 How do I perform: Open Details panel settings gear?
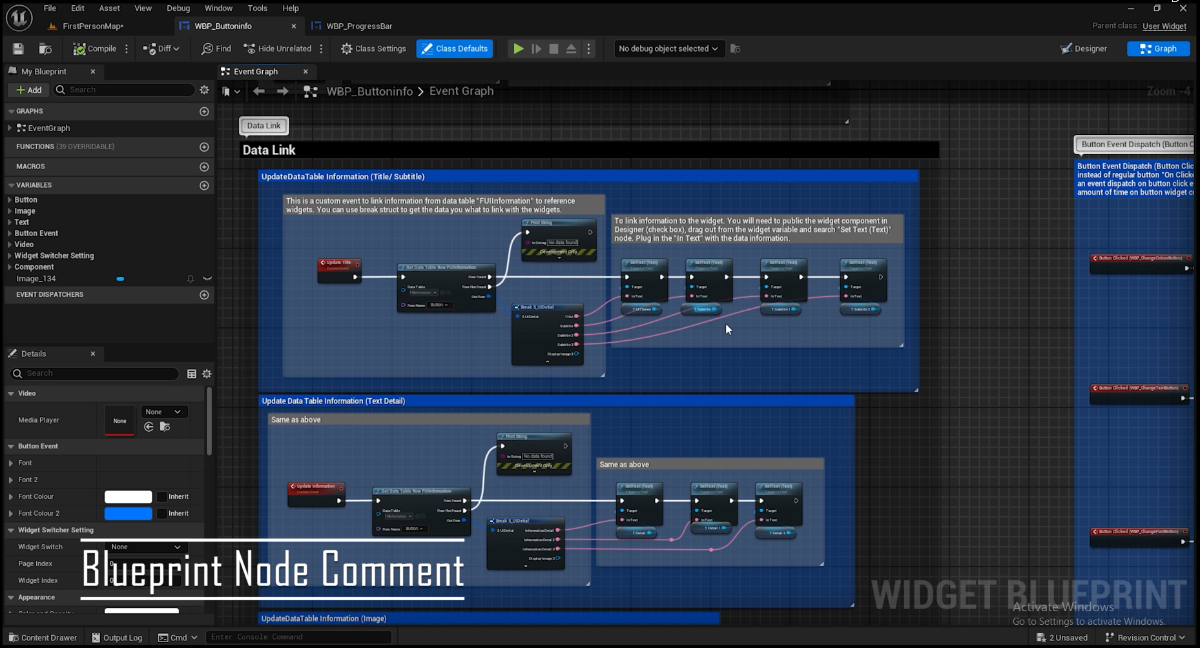[207, 374]
